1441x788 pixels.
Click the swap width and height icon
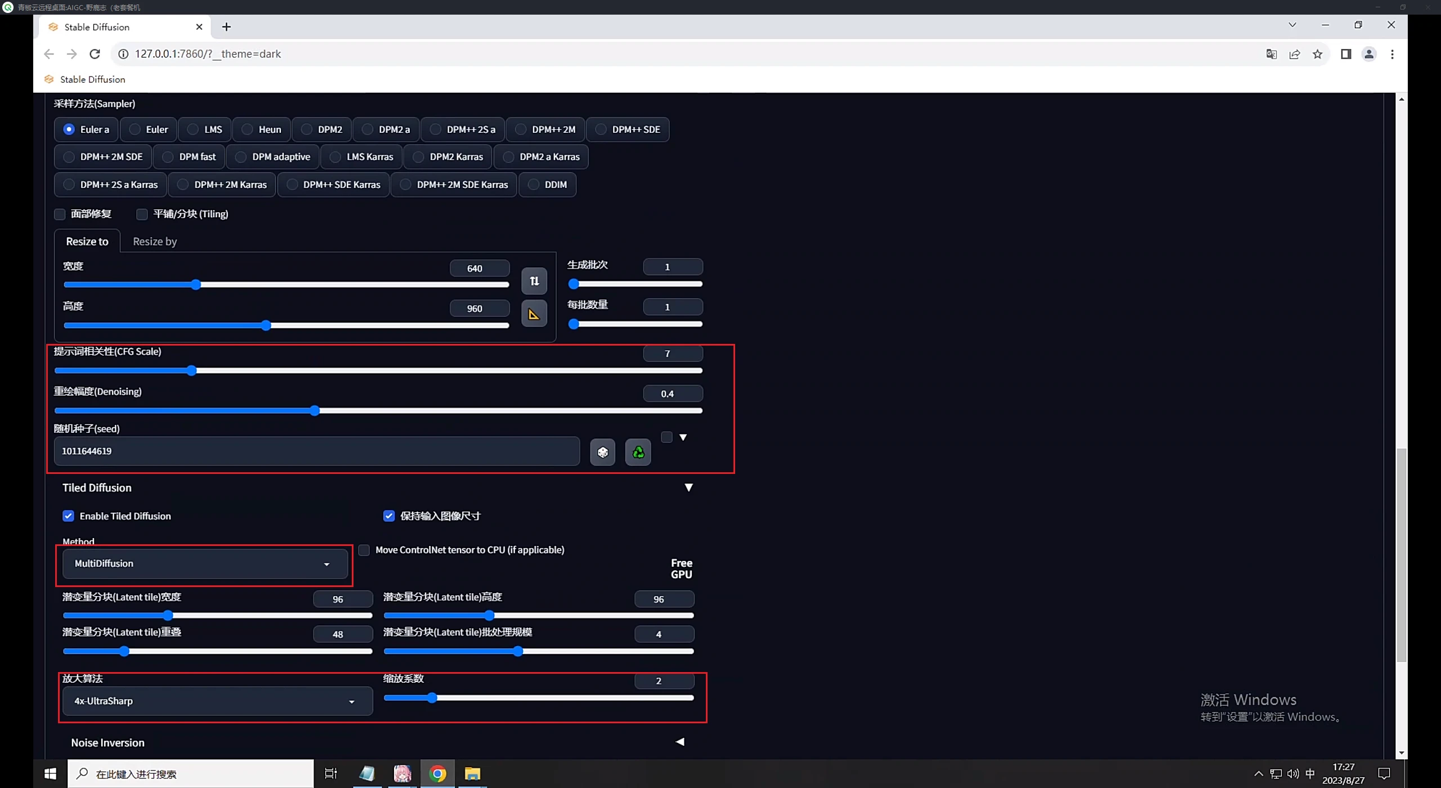click(x=534, y=281)
